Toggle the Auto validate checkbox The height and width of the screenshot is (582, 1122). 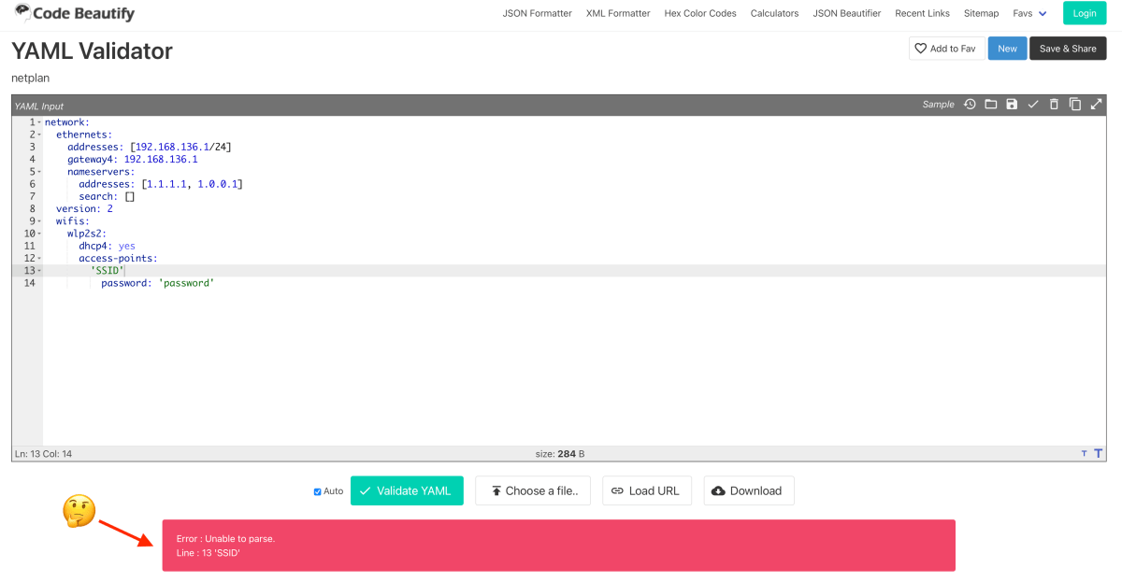pos(318,491)
